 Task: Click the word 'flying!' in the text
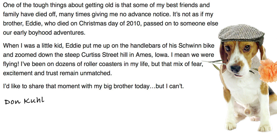pos(11,64)
